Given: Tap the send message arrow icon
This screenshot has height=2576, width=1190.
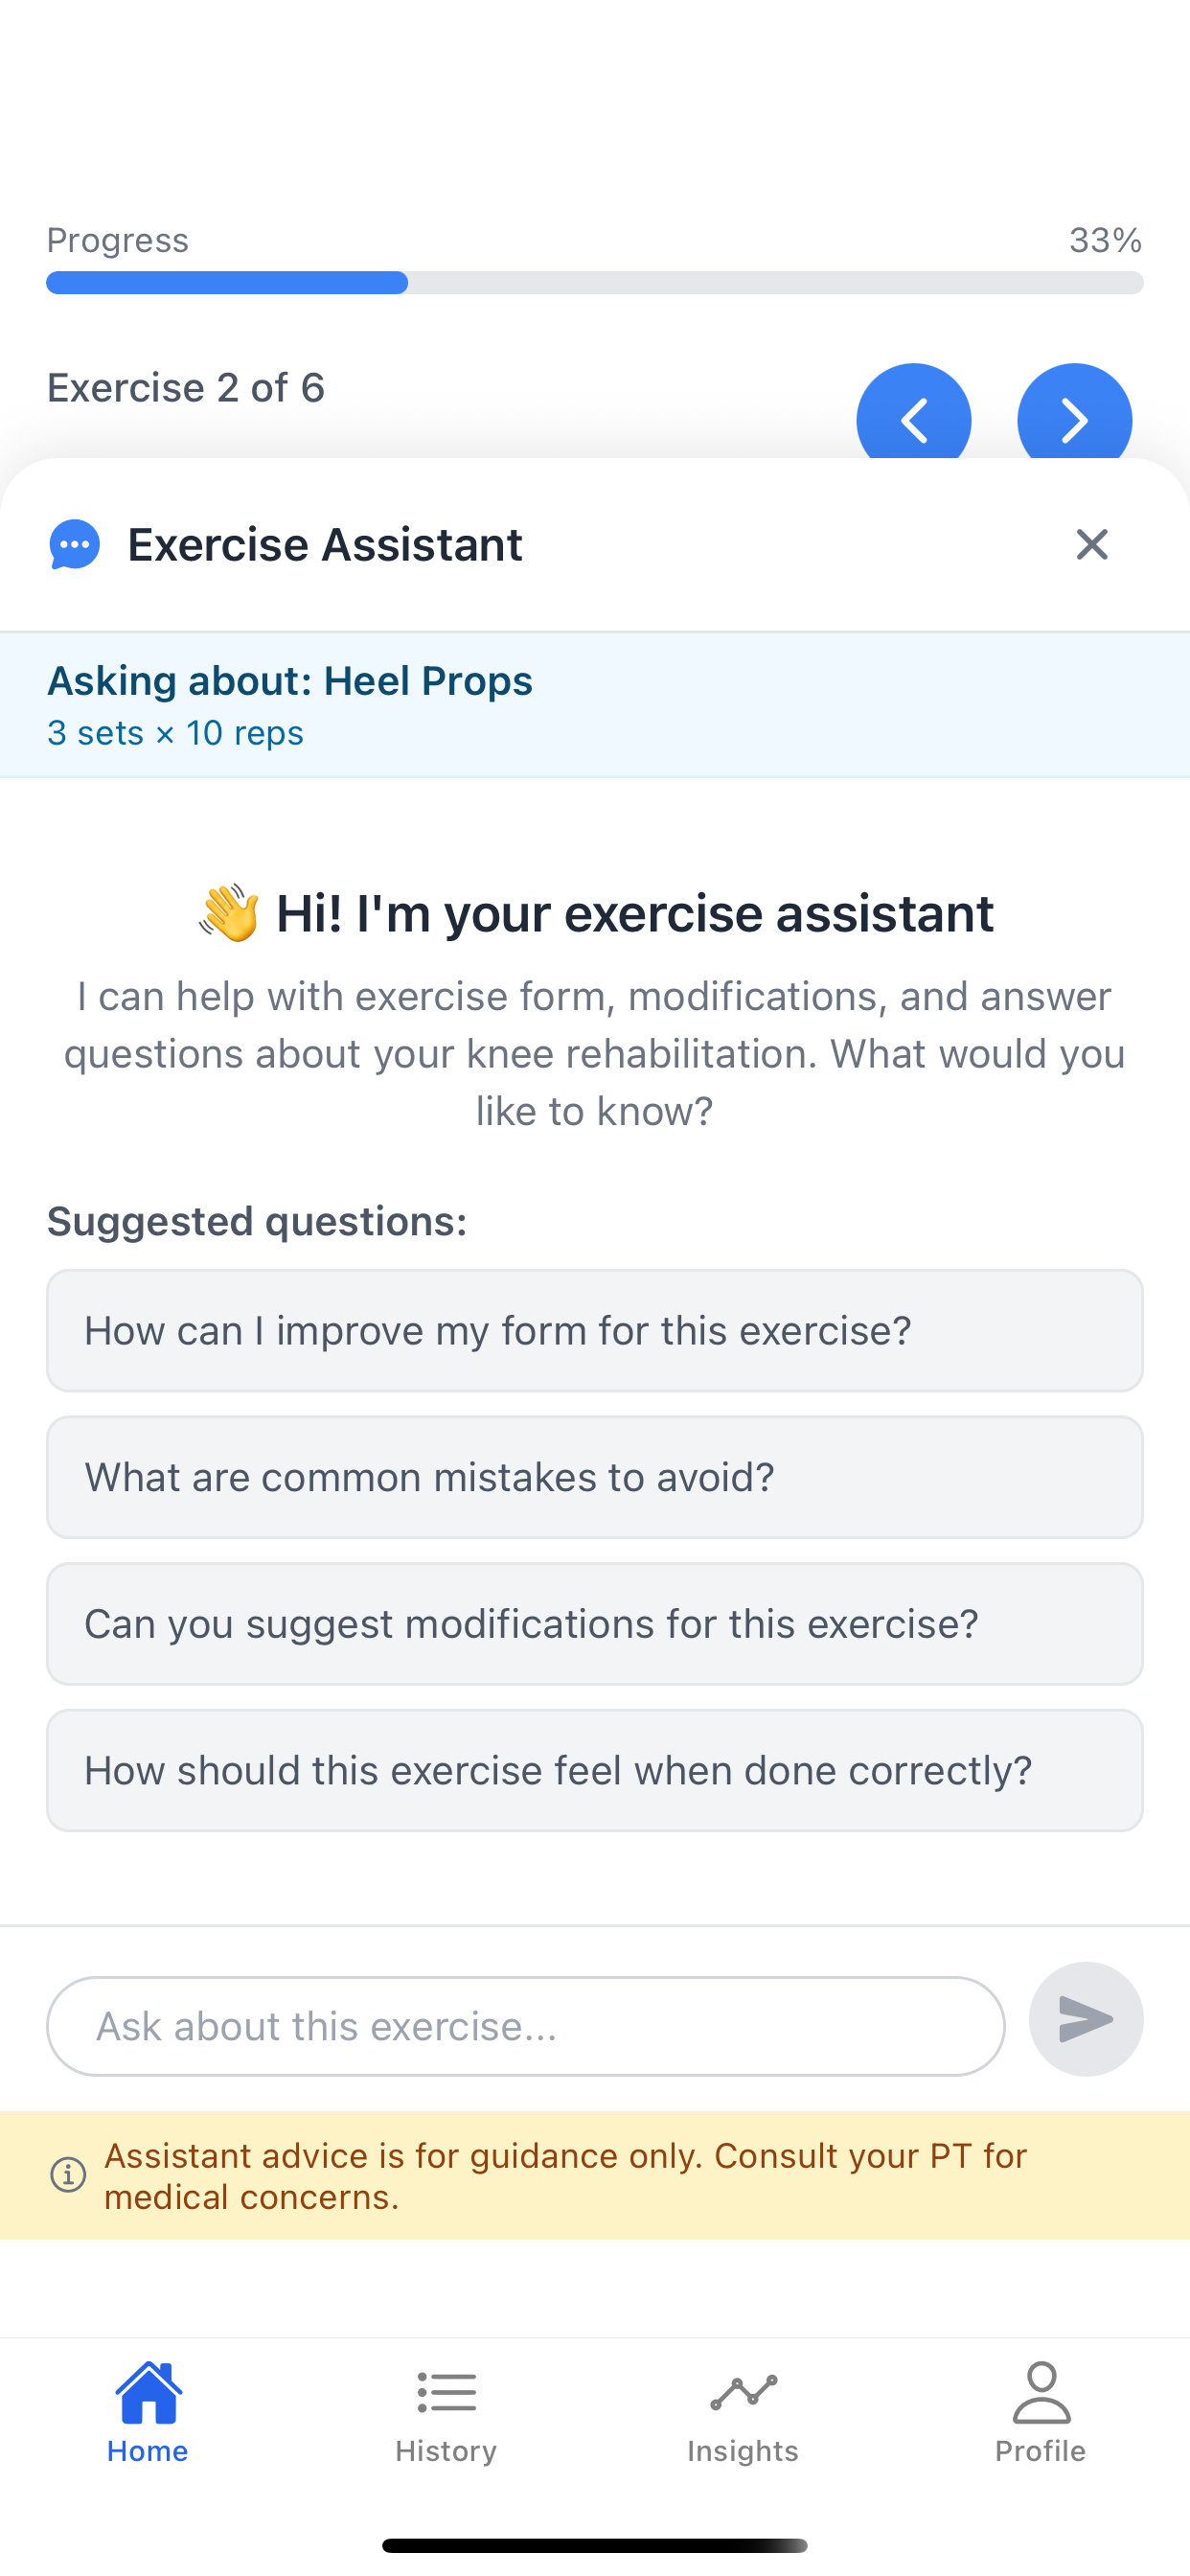Looking at the screenshot, I should click(1086, 2020).
